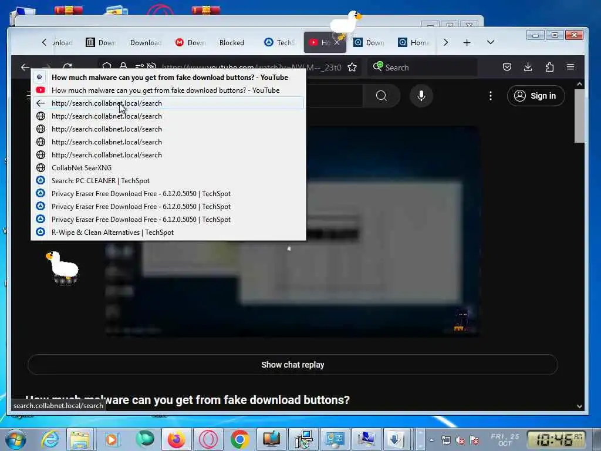Screen dimensions: 601x451
Task: Switch to Down tab with archive icon
Action: click(x=101, y=42)
